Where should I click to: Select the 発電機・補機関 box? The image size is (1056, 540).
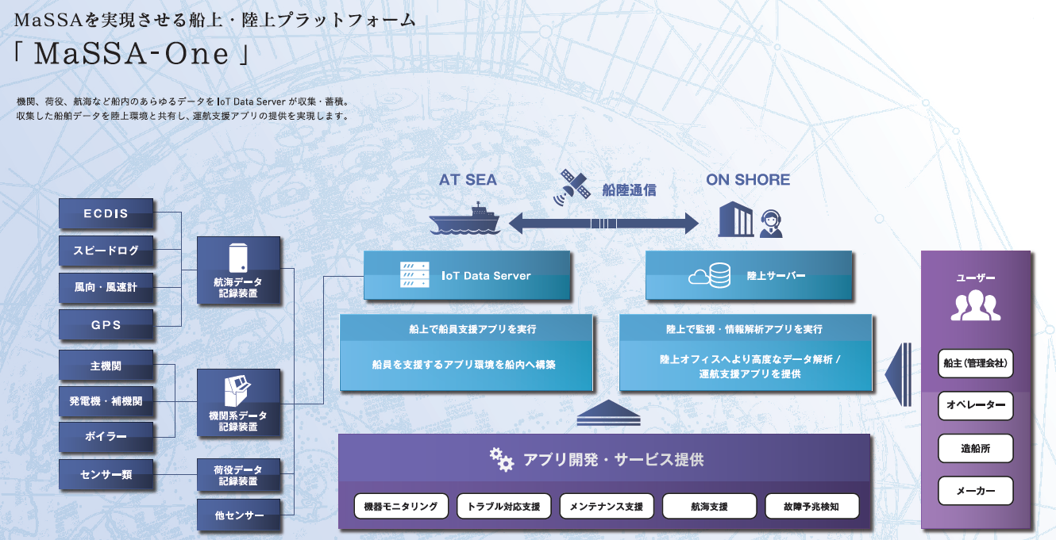pyautogui.click(x=106, y=401)
